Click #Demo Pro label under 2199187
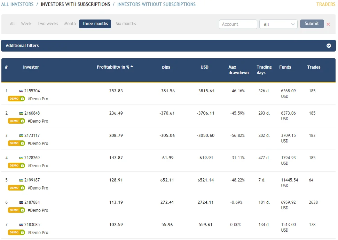The image size is (338, 240). pos(38,188)
